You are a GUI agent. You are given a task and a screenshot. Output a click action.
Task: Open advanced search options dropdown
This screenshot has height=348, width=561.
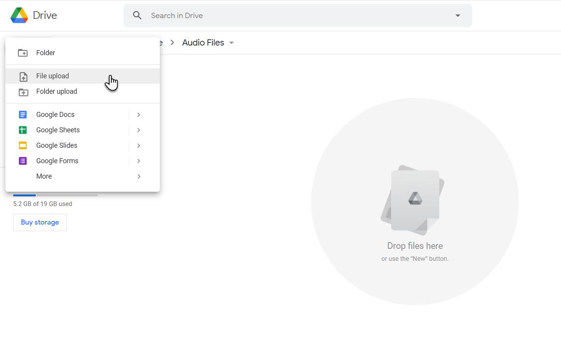pyautogui.click(x=458, y=15)
